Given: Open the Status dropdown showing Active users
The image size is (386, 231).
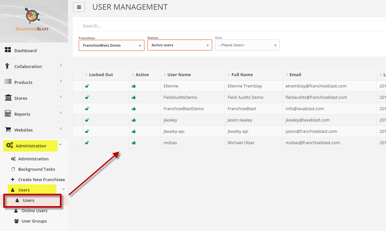Looking at the screenshot, I should point(180,45).
